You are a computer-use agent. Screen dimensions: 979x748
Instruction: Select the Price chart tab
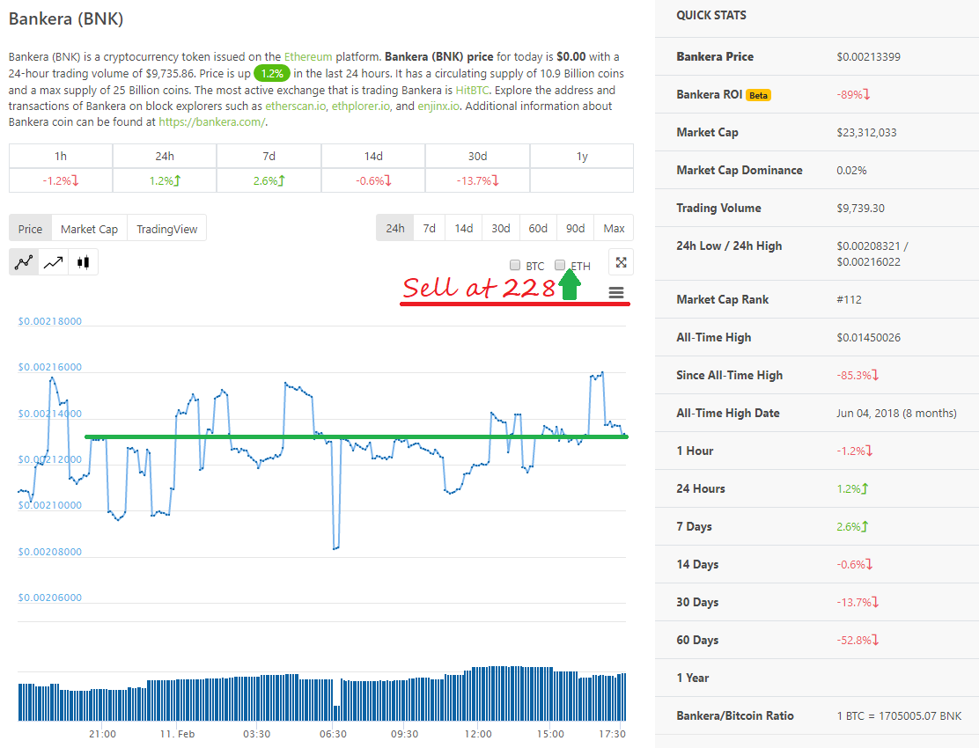(x=30, y=229)
